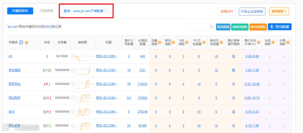303x133 pixels.
Task: Click 导出数据 export button
Action: click(x=280, y=27)
